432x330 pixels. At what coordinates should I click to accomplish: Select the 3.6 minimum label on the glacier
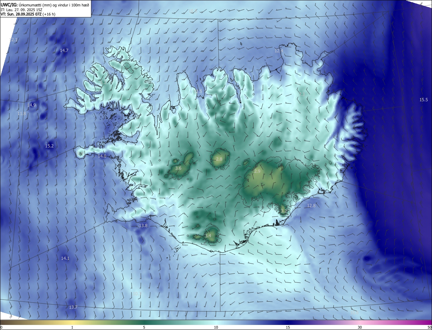pos(179,168)
